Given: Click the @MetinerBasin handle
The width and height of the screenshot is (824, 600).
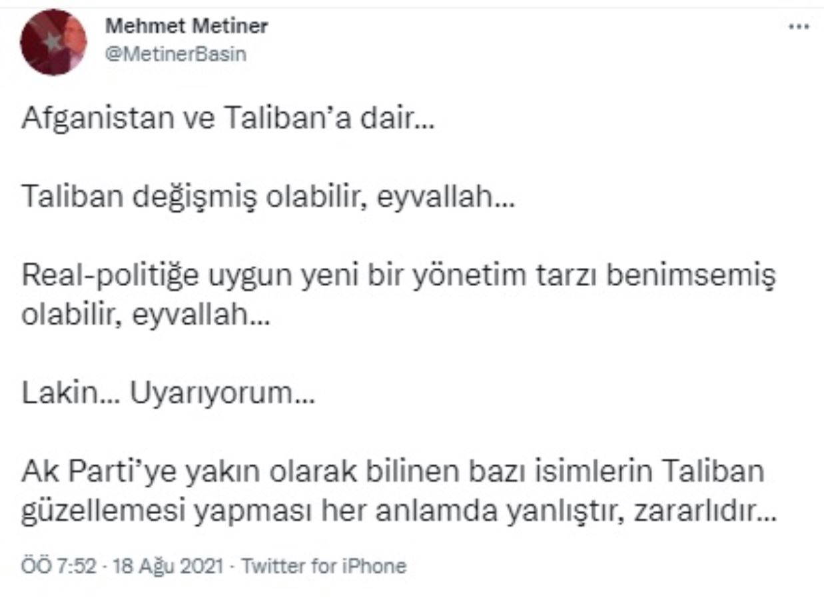Looking at the screenshot, I should [x=176, y=55].
